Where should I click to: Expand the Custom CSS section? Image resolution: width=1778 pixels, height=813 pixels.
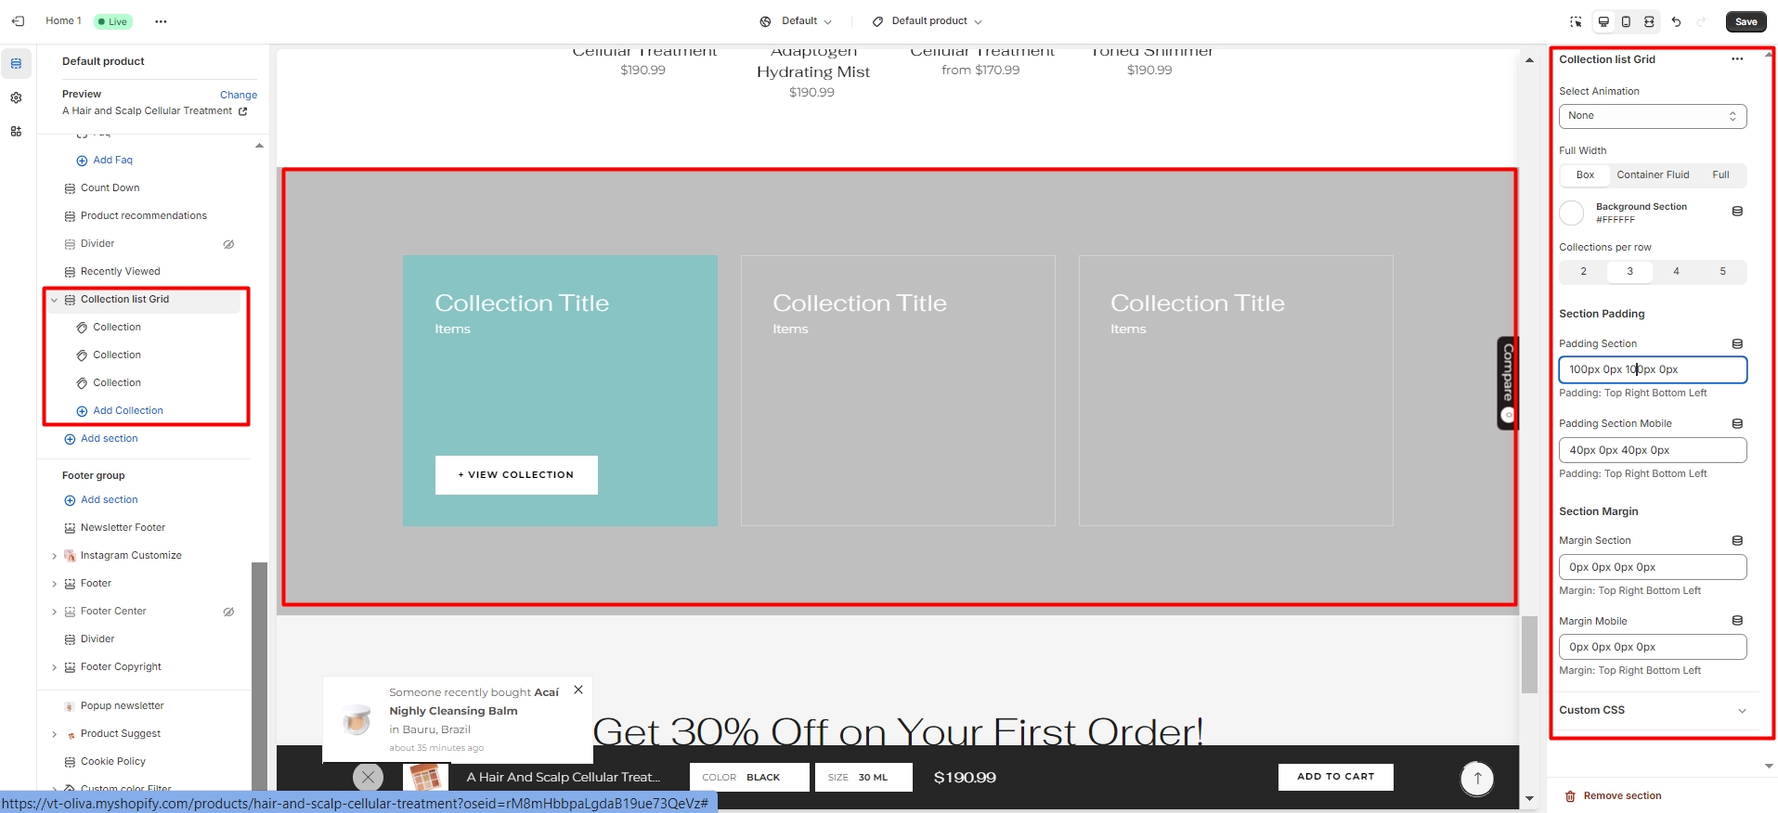[x=1653, y=710]
